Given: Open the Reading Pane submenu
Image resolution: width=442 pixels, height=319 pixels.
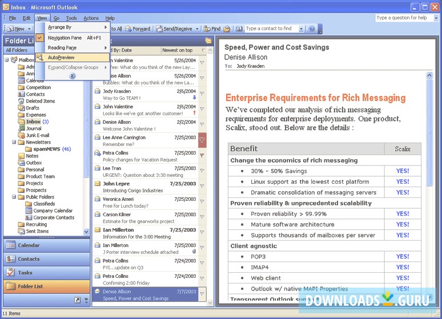Looking at the screenshot, I should click(x=73, y=47).
